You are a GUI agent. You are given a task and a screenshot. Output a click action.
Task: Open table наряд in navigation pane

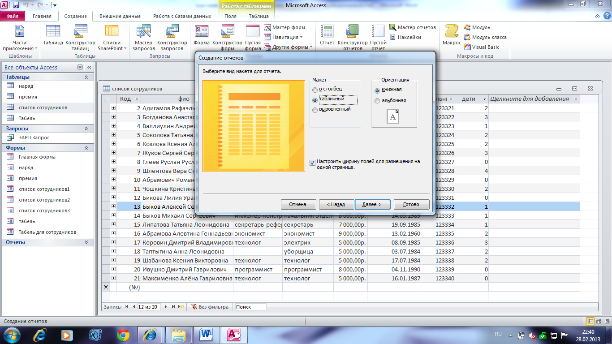pyautogui.click(x=26, y=86)
